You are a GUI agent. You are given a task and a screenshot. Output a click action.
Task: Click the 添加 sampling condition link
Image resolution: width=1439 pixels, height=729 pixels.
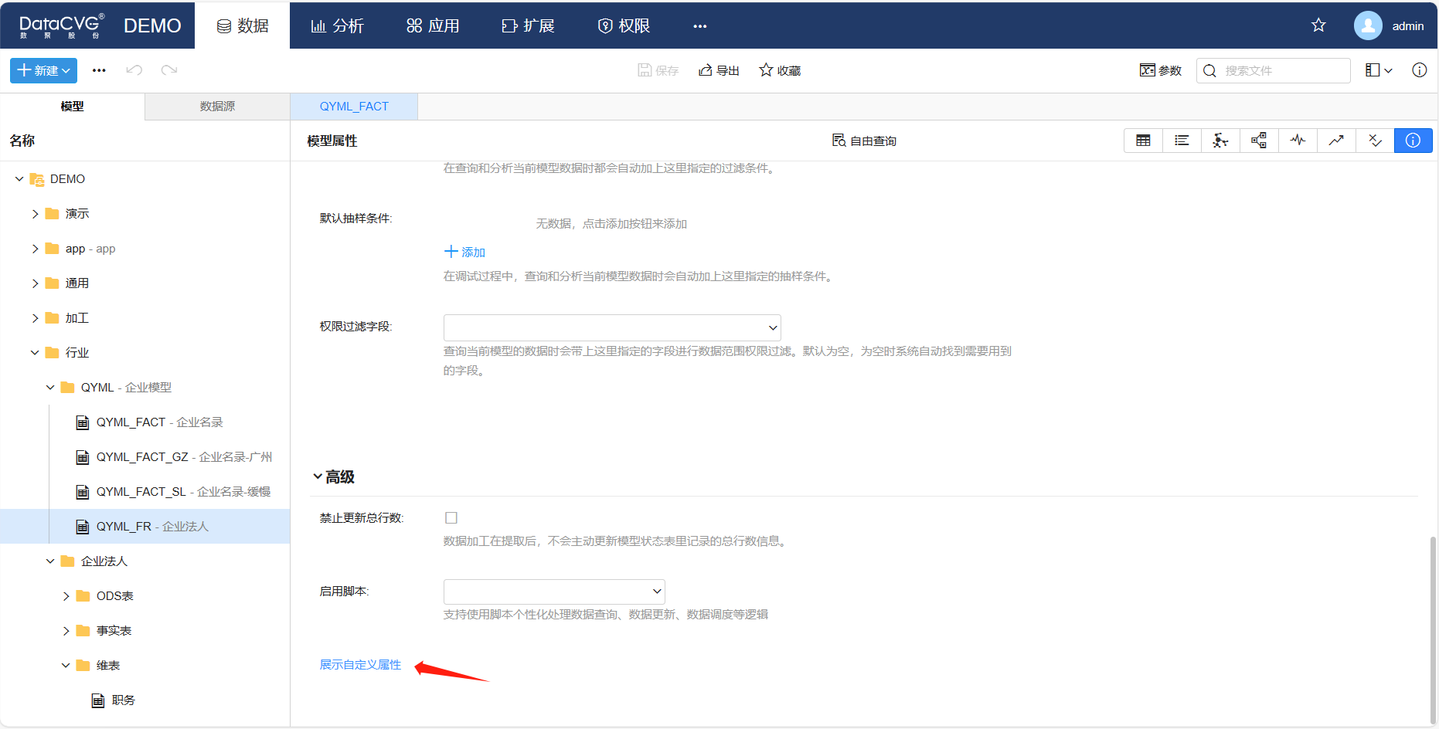tap(464, 252)
